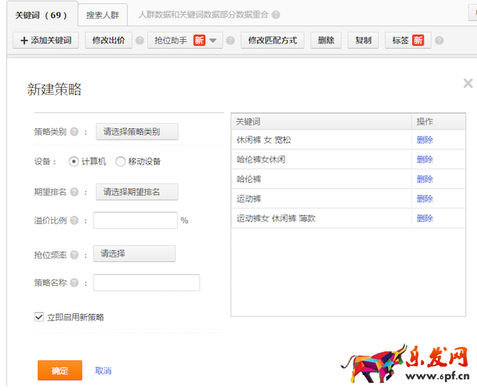
Task: Click the 溢价比例 percentage input field
Action: 135,221
